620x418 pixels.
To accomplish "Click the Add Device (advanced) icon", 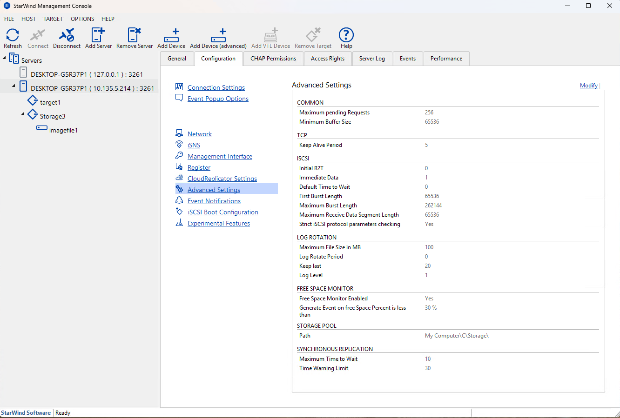I will coord(218,35).
